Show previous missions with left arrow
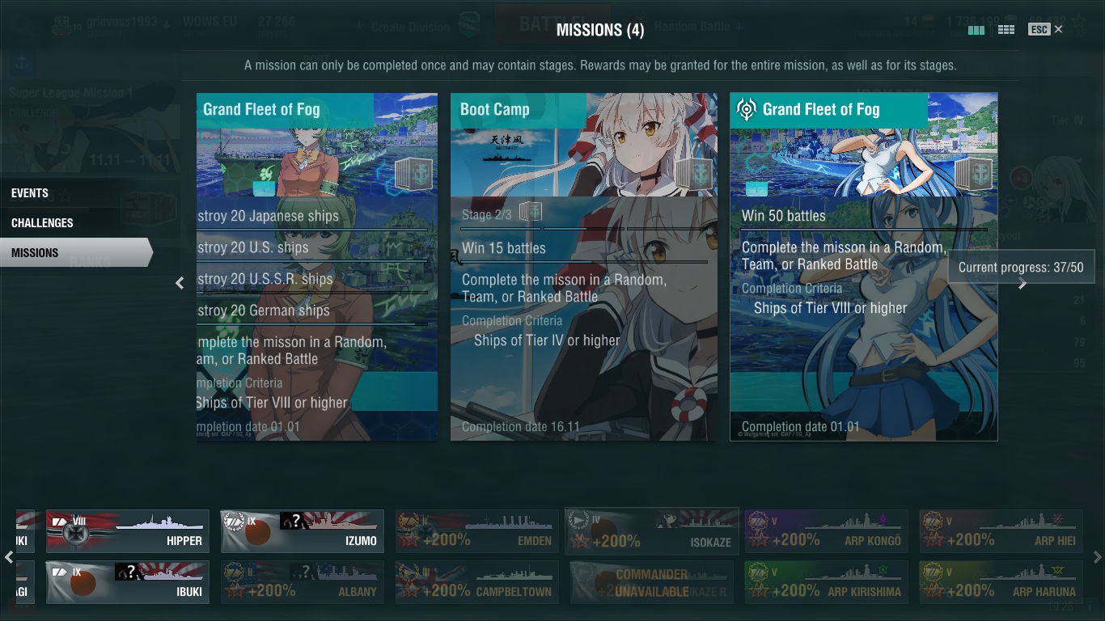The height and width of the screenshot is (621, 1105). 180,283
